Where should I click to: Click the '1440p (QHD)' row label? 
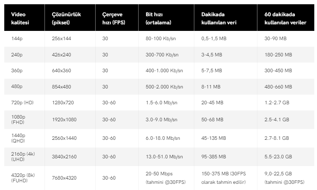click(19, 138)
